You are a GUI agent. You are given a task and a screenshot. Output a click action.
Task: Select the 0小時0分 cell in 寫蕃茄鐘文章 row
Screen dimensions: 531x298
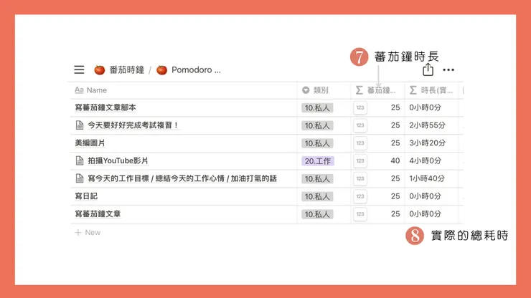pos(425,213)
